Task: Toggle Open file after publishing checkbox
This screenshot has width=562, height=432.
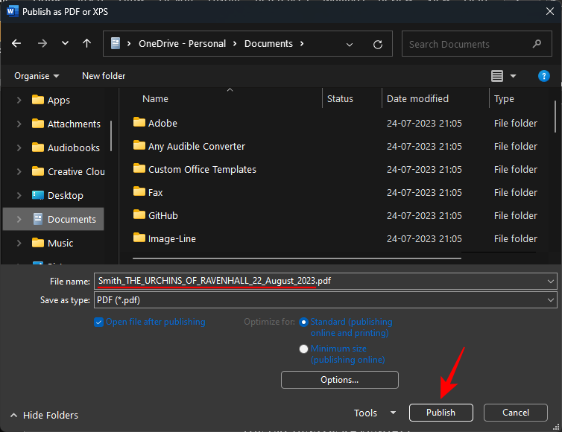Action: pos(99,323)
